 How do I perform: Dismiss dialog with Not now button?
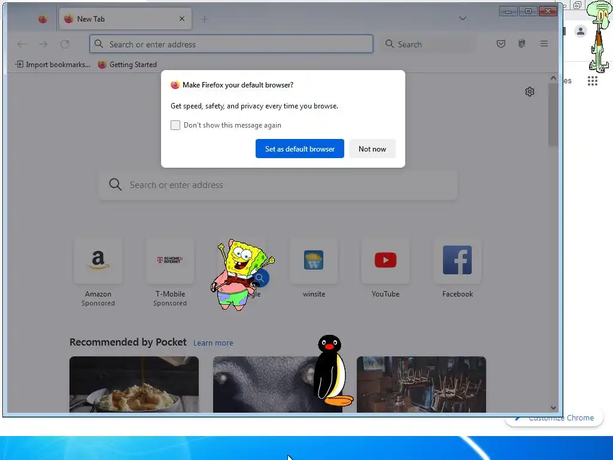(372, 149)
